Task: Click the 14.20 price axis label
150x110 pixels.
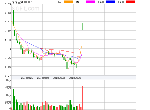Action: pyautogui.click(x=7, y=13)
